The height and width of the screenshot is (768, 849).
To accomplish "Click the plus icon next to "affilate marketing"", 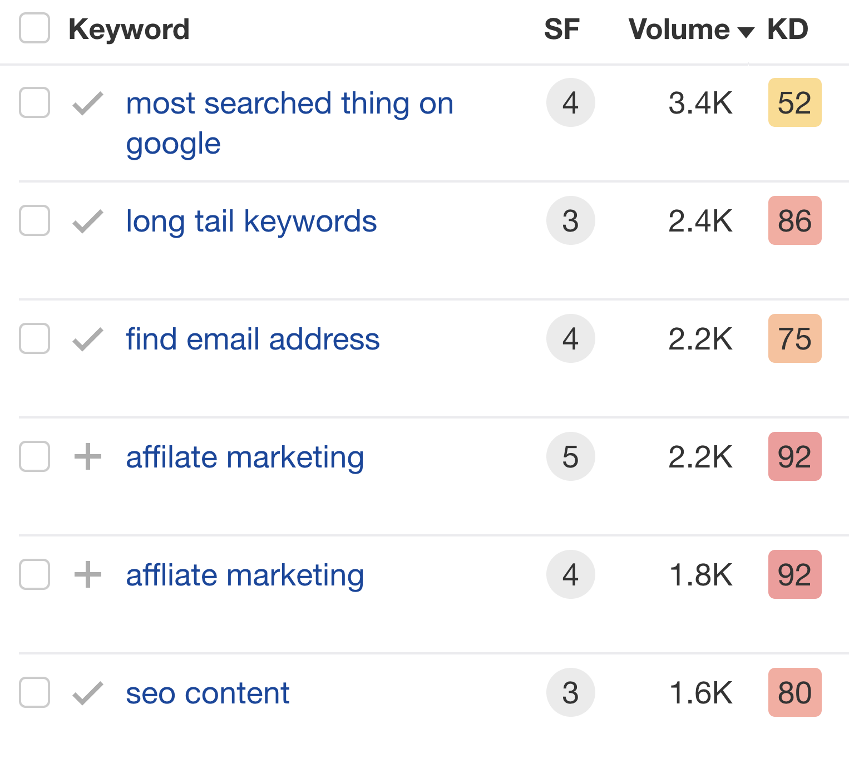I will (x=87, y=457).
